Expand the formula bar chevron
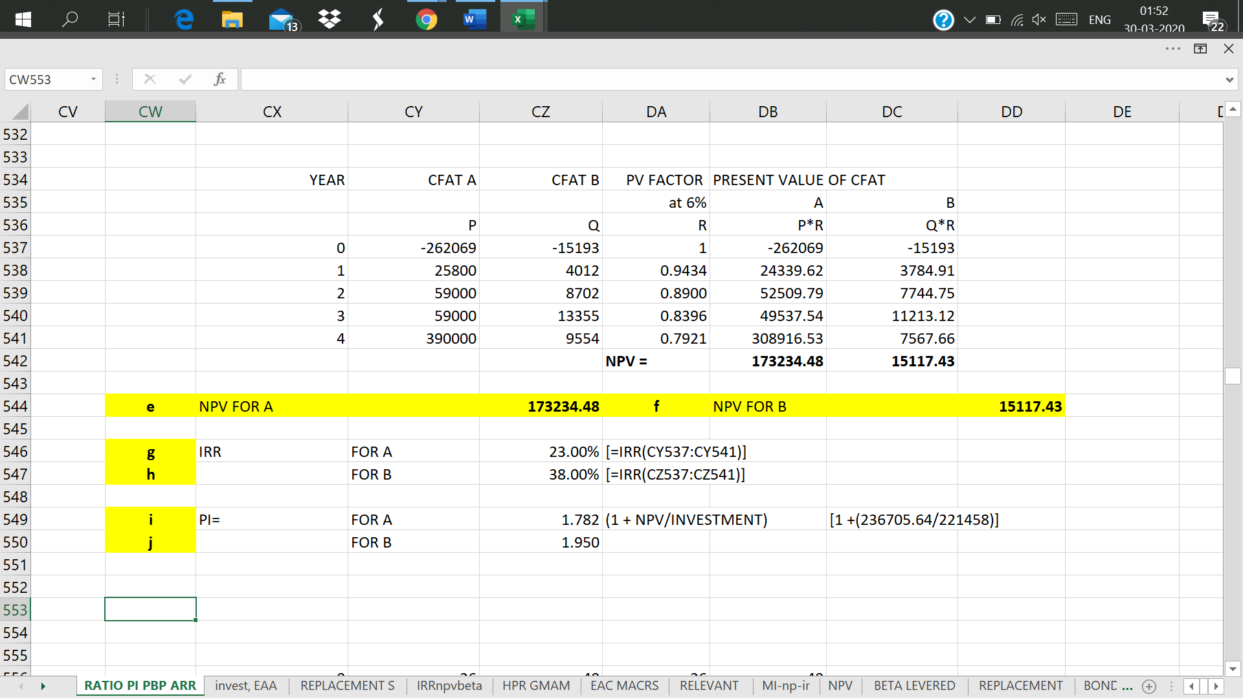 tap(1229, 80)
